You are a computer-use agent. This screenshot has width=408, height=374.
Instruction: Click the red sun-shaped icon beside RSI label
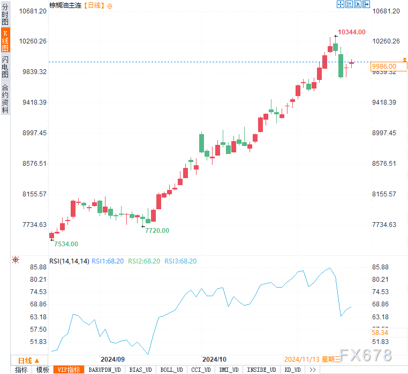(16, 260)
